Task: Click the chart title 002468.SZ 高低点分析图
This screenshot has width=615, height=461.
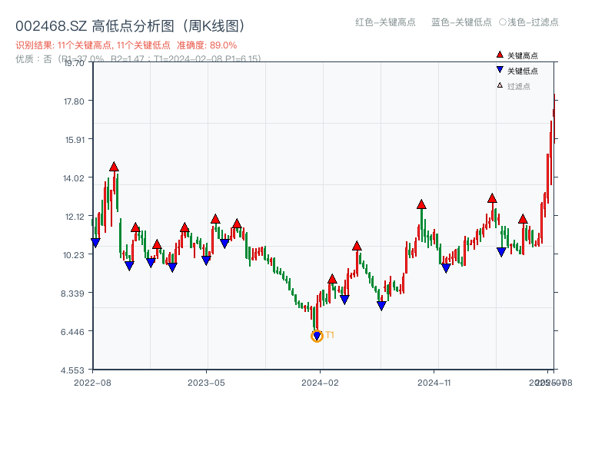Action: (131, 26)
